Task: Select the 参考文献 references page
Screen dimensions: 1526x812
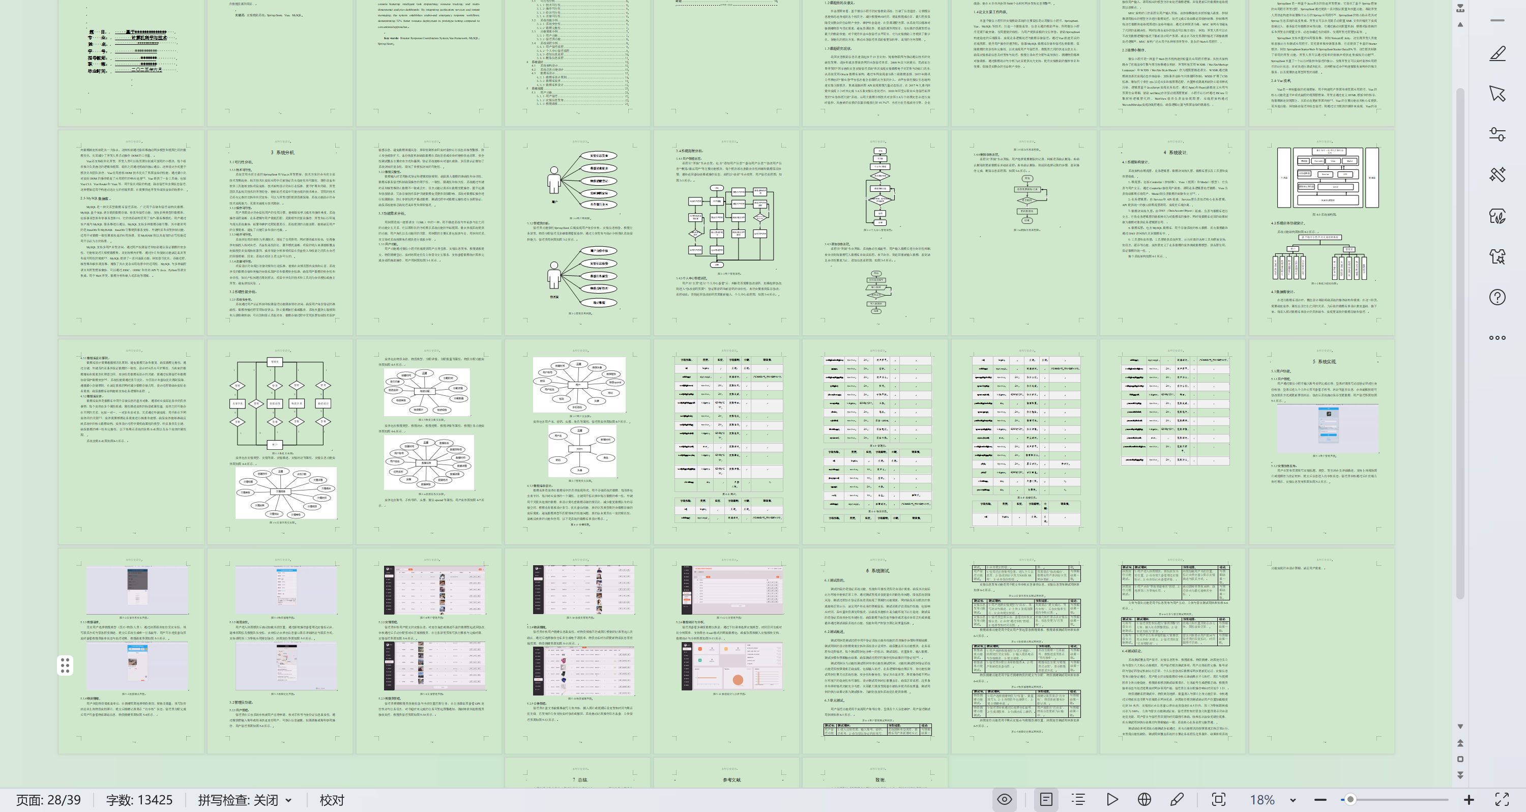Action: tap(726, 773)
